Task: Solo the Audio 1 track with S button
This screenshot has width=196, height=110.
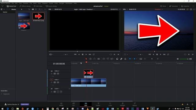Action: (x=58, y=92)
